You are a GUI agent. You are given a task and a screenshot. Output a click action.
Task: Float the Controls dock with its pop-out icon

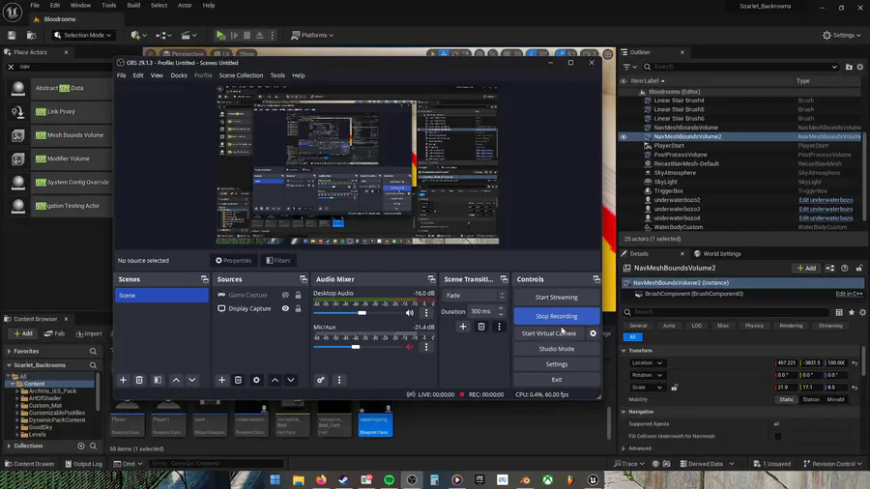(595, 279)
